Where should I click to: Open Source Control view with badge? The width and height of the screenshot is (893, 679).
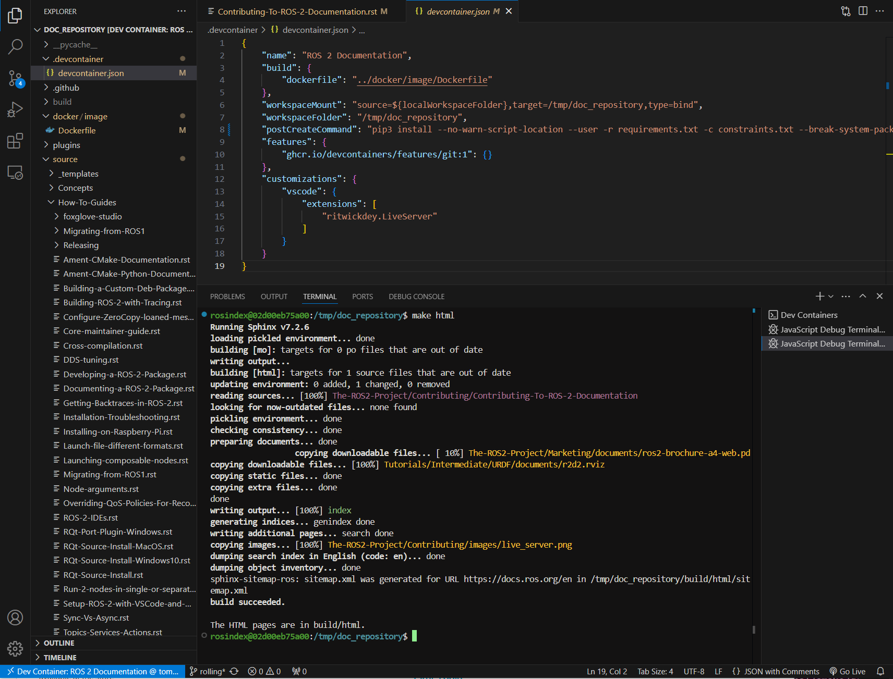click(15, 79)
